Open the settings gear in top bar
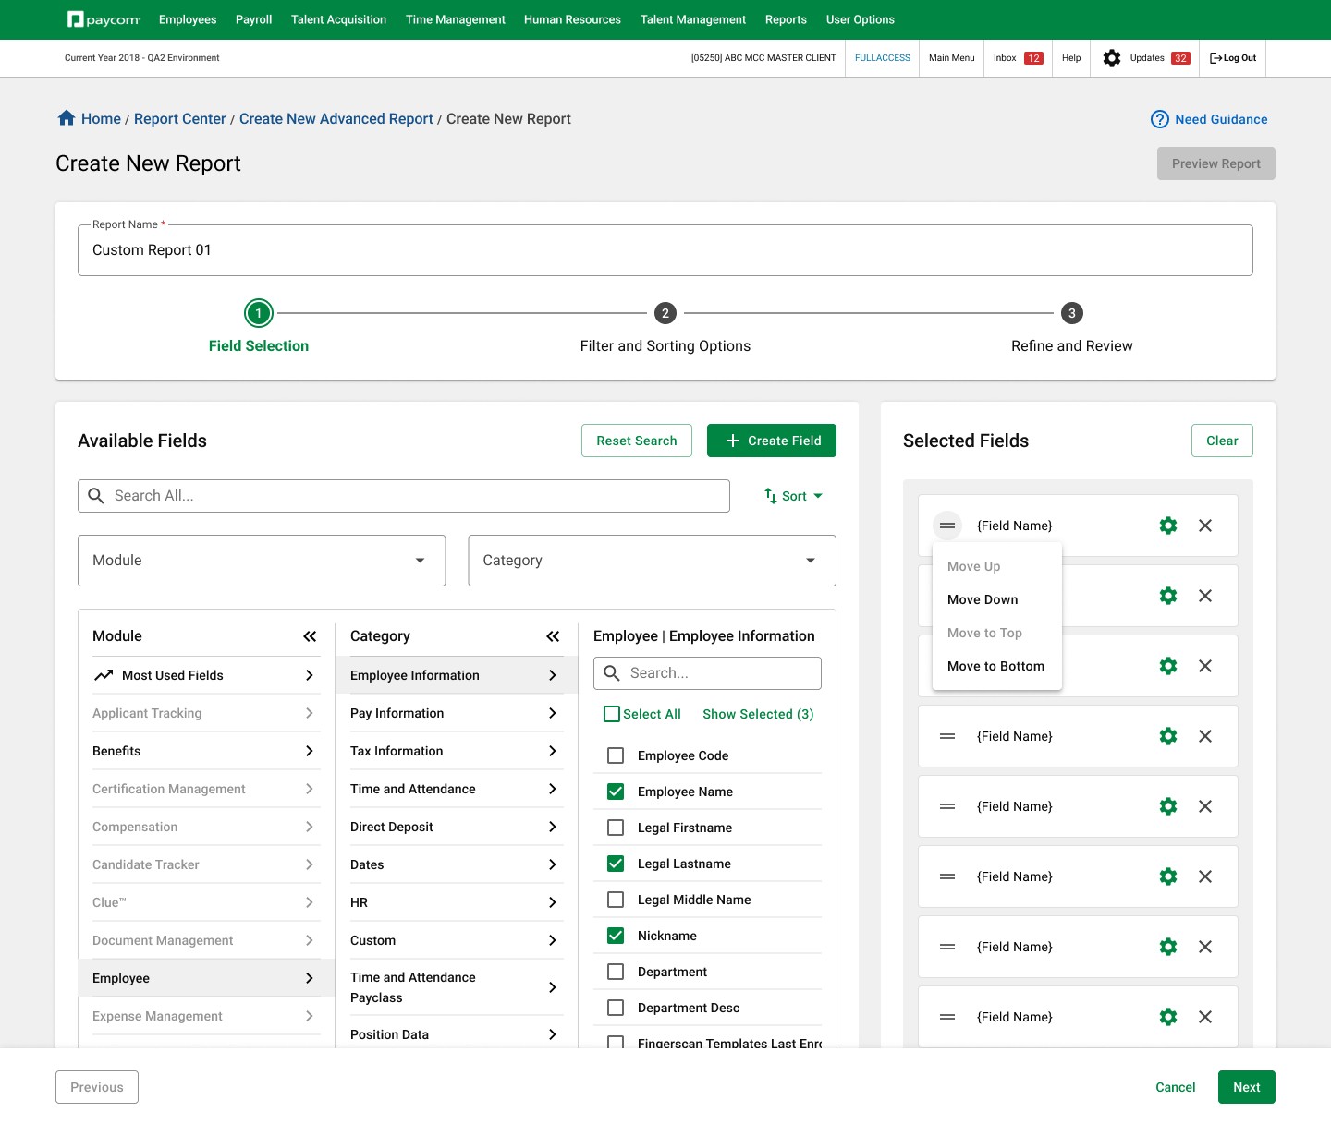The height and width of the screenshot is (1124, 1331). (1112, 58)
